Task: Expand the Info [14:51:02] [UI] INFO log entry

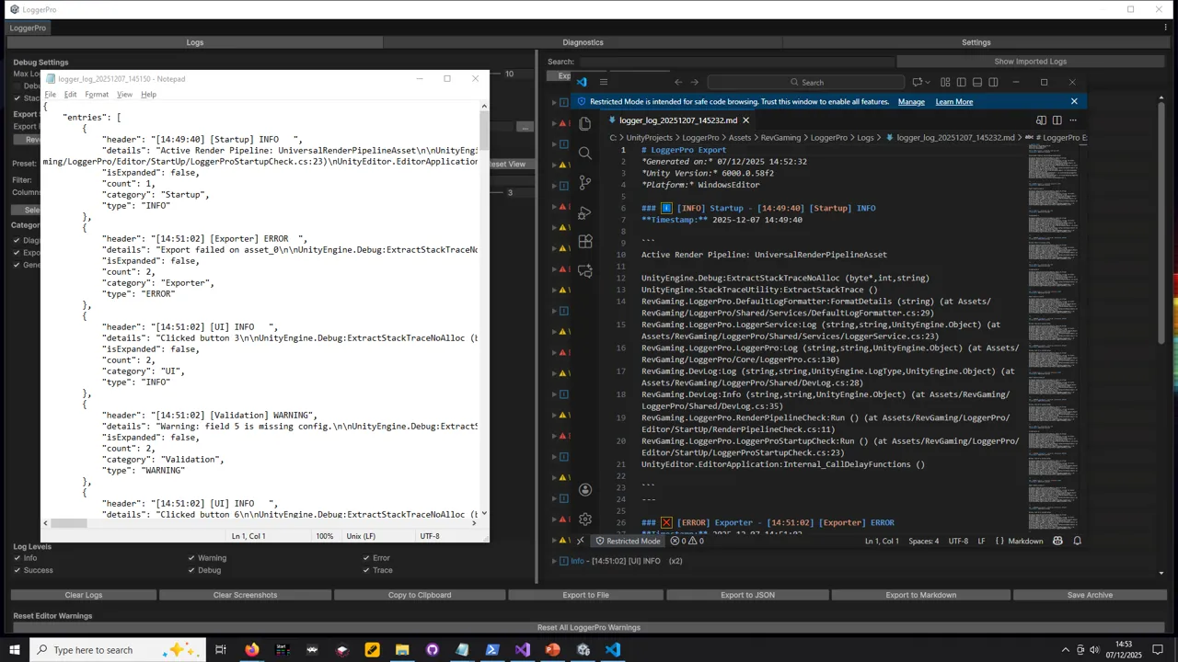Action: 555,561
